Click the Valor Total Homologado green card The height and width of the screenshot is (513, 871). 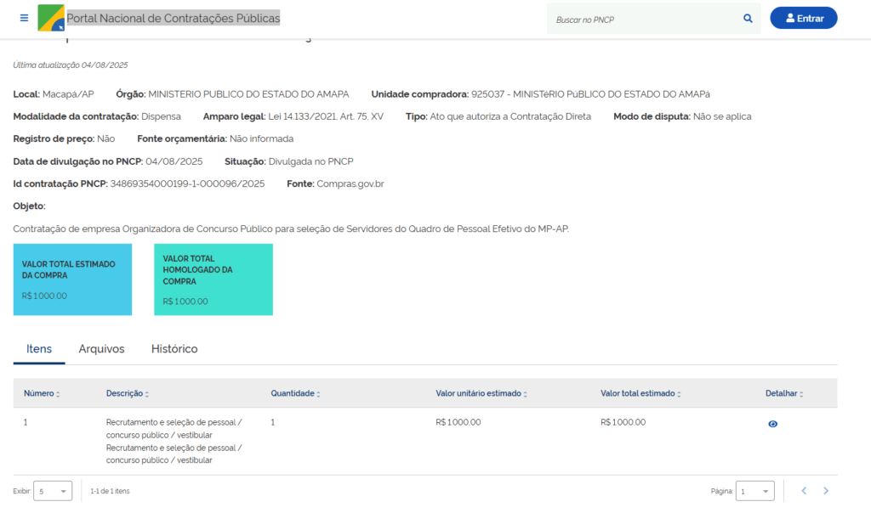pyautogui.click(x=213, y=279)
